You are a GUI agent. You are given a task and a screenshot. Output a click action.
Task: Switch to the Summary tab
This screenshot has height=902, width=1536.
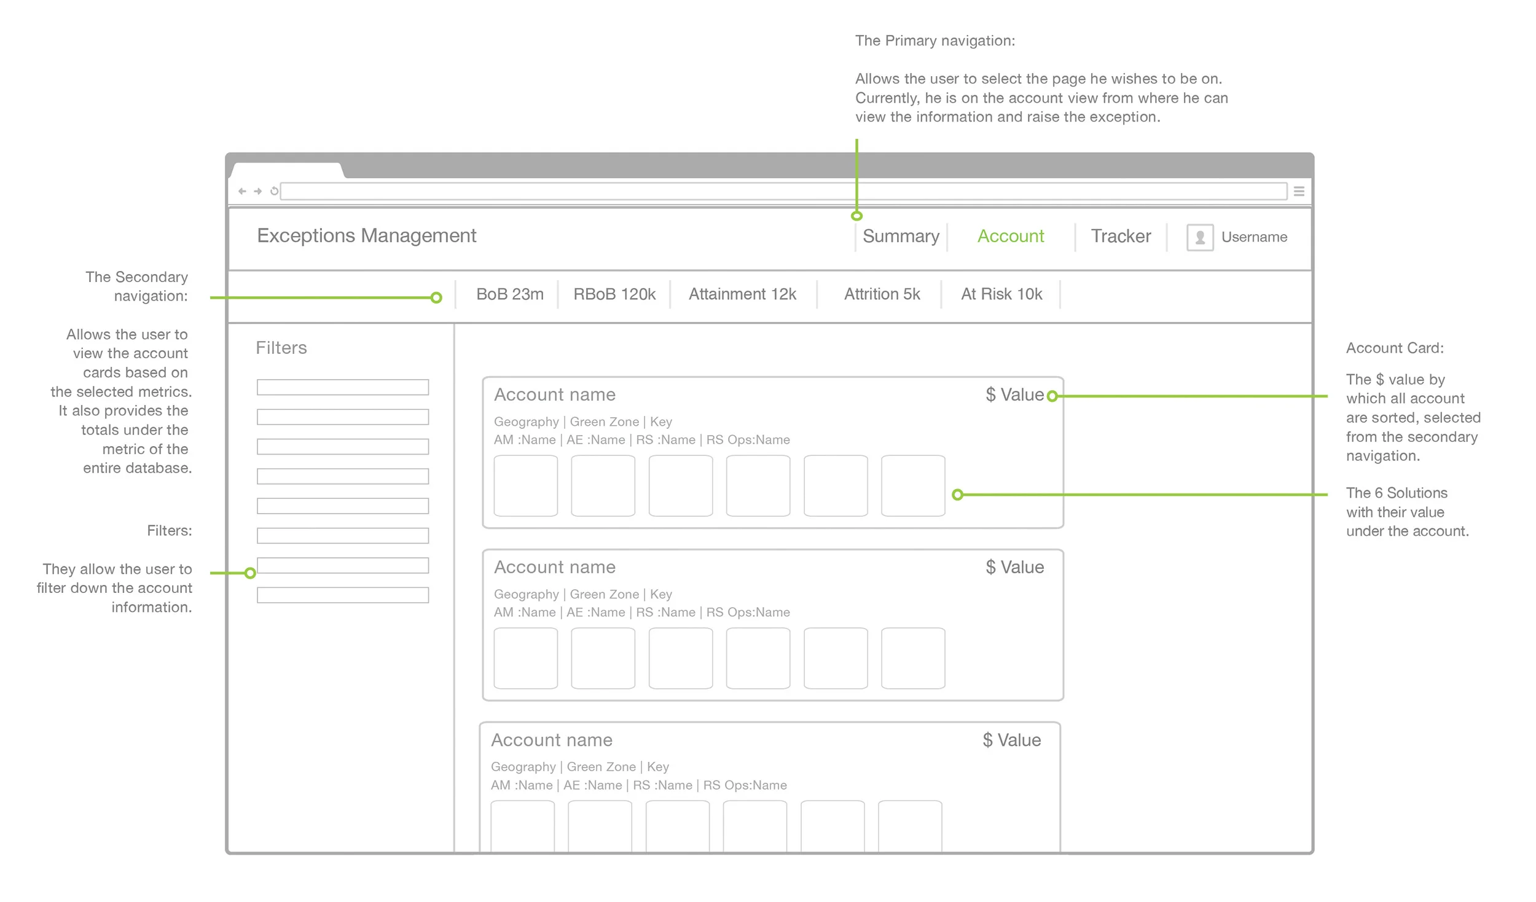pyautogui.click(x=901, y=236)
